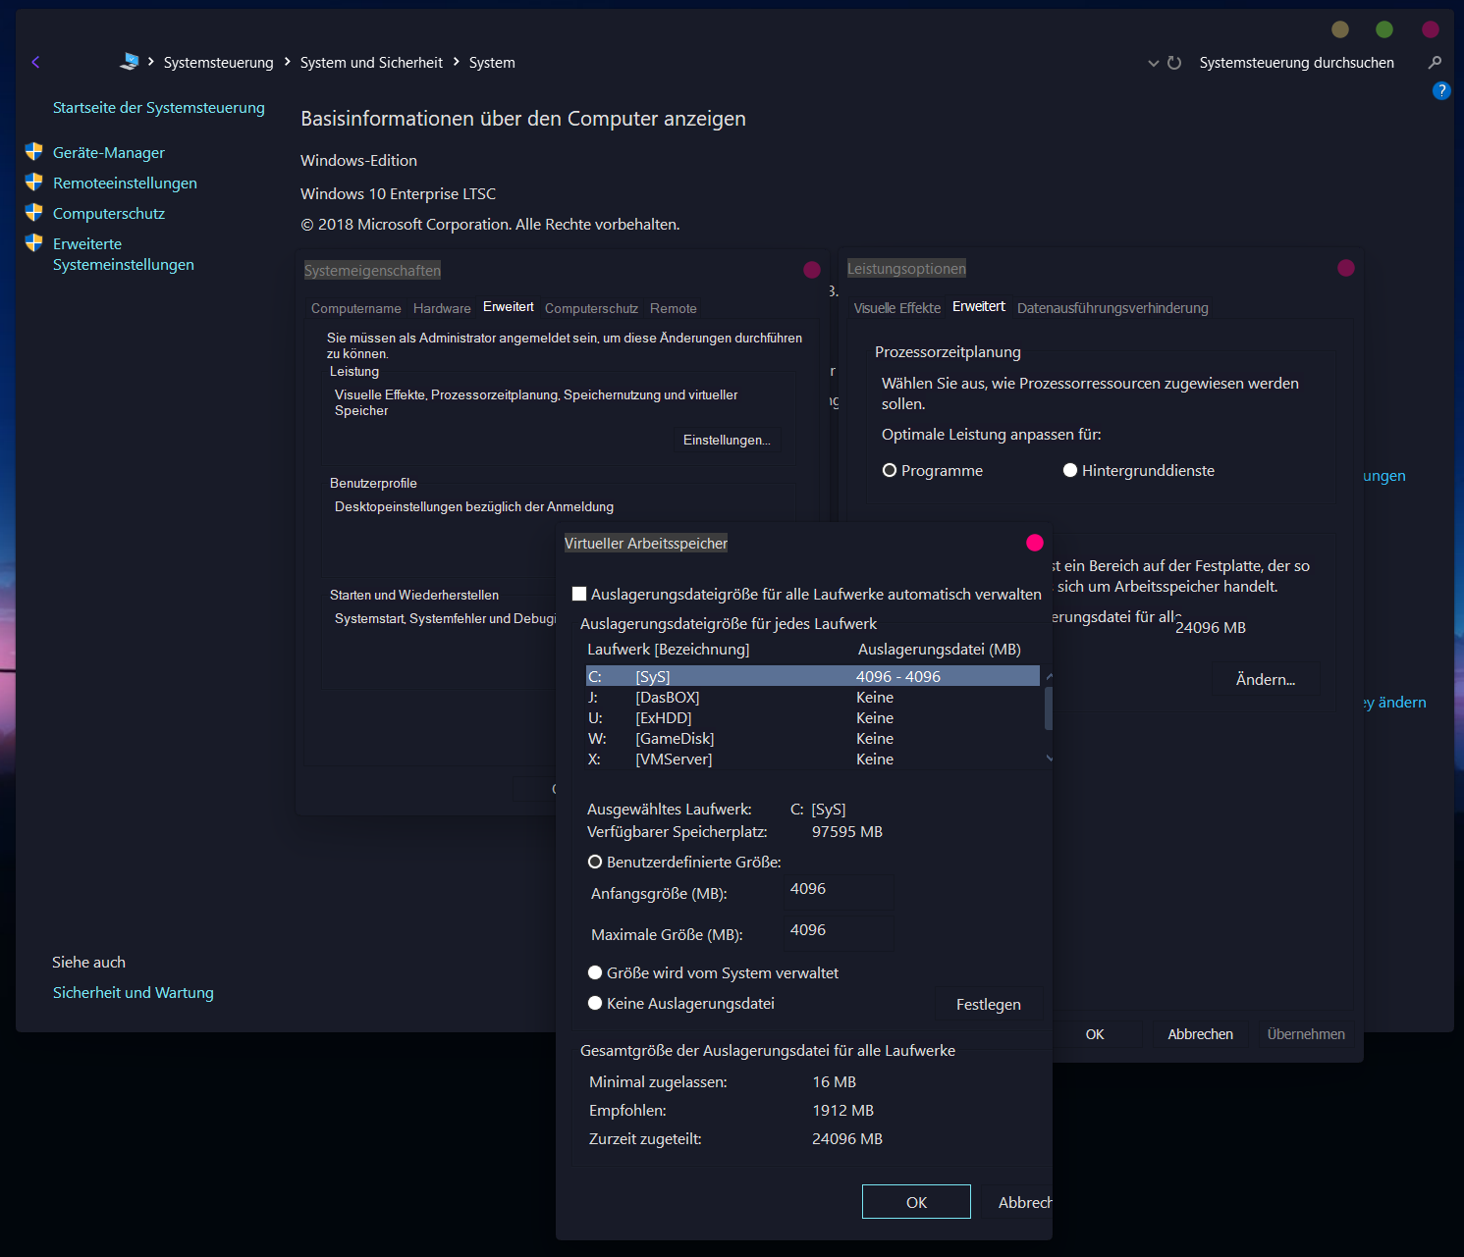Screen dimensions: 1464x1257
Task: Open Remoteeinstellungen link
Action: coord(125,183)
